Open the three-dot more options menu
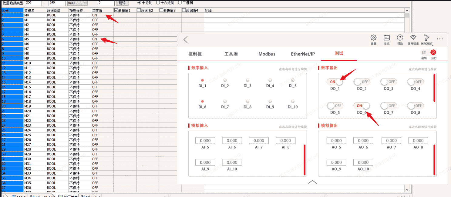The image size is (451, 197). click(440, 39)
